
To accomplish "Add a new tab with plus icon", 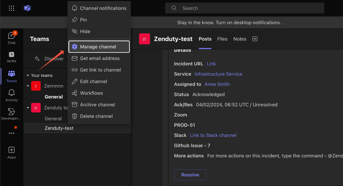I will (x=255, y=39).
